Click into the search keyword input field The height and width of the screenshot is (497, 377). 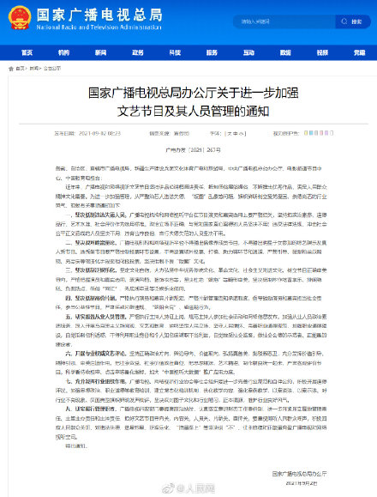point(284,21)
